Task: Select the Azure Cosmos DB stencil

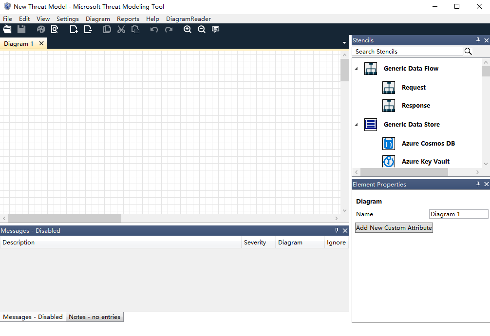Action: [428, 144]
